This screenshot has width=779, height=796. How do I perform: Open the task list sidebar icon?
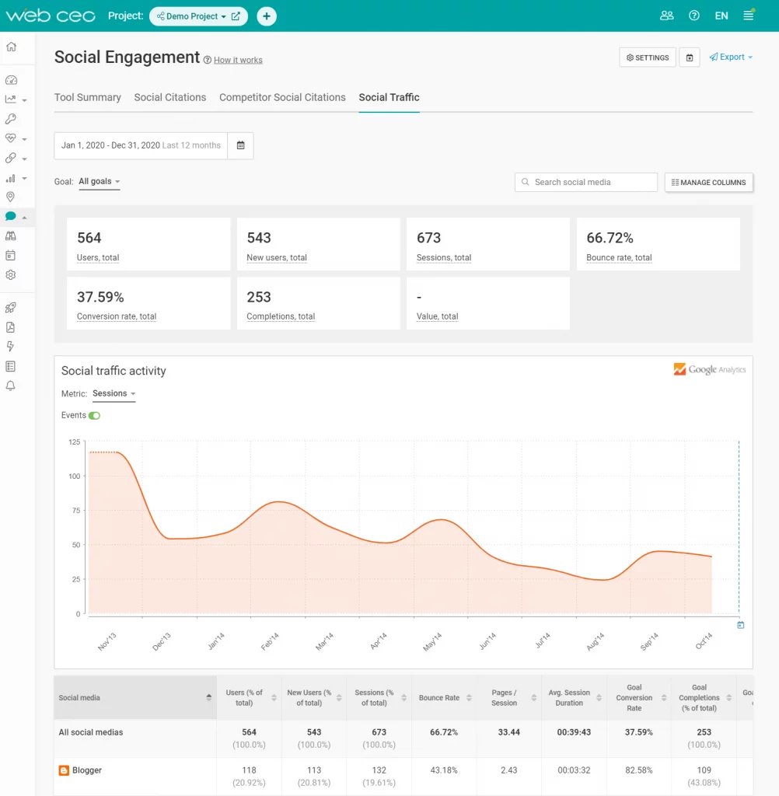click(10, 366)
